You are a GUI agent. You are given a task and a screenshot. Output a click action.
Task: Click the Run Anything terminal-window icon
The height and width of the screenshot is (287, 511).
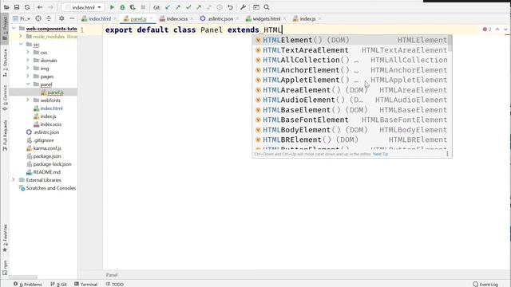(256, 7)
